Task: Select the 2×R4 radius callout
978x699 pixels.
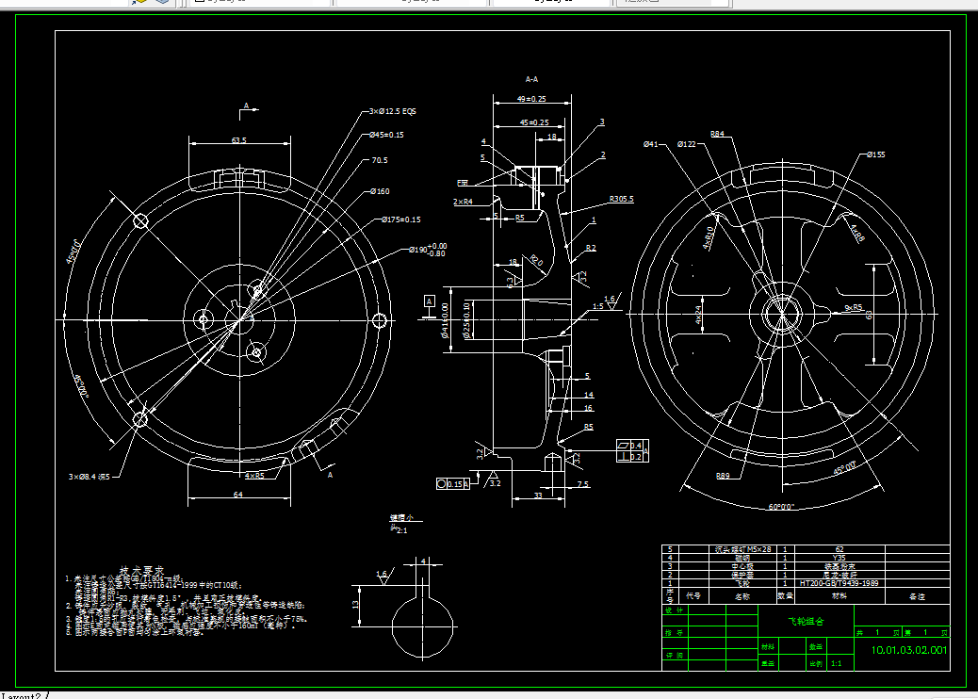Action: coord(463,202)
